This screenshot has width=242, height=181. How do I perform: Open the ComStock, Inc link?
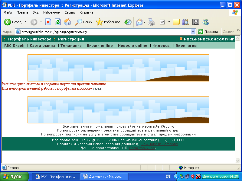pos(142,148)
